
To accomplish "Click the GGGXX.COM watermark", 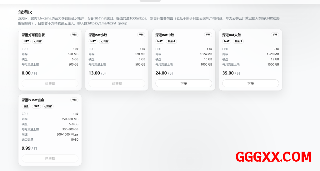I will click(273, 157).
